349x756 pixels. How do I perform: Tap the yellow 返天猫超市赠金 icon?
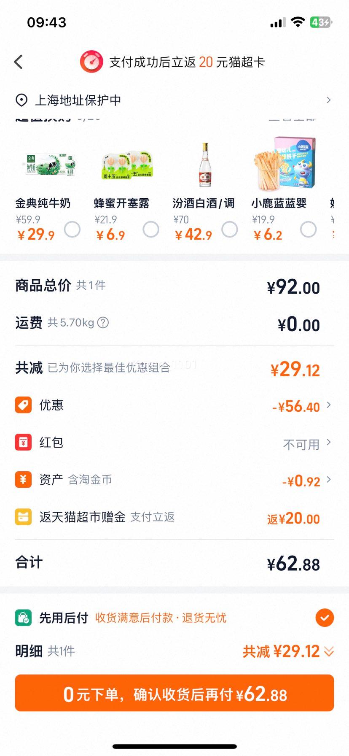tap(23, 517)
